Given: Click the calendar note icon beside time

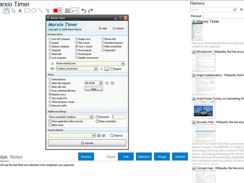Looking at the screenshot, I should 113,83.
